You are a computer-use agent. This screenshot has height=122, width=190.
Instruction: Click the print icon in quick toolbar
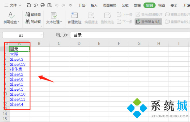click(x=43, y=5)
